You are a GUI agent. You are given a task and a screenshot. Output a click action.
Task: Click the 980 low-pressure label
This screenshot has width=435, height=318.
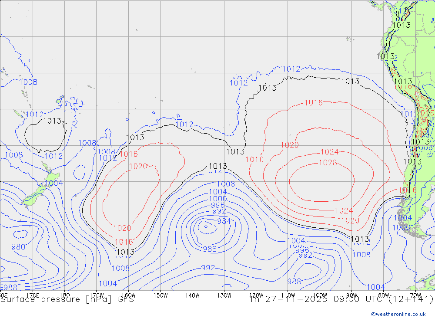pyautogui.click(x=18, y=247)
